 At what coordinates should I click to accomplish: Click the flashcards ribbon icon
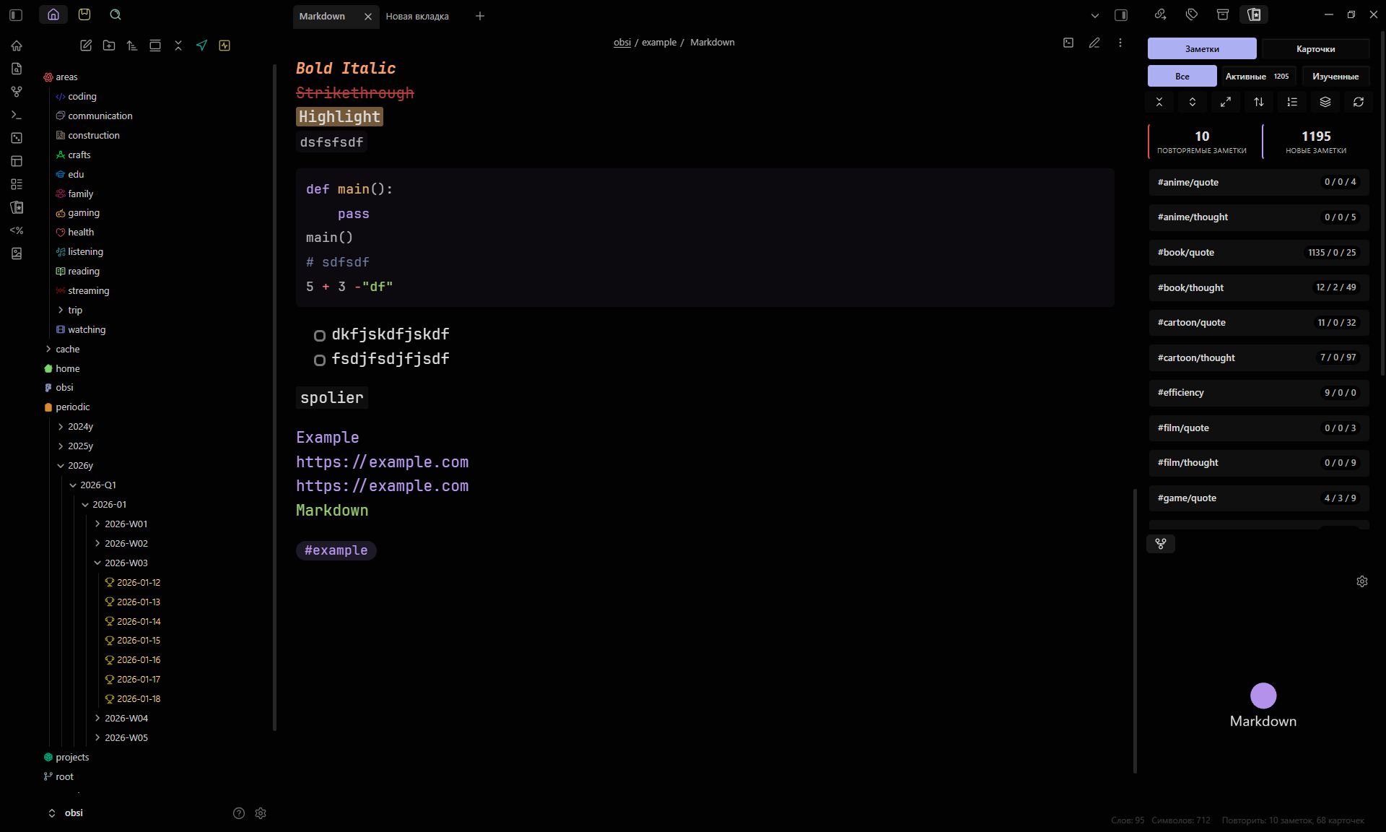pyautogui.click(x=17, y=207)
